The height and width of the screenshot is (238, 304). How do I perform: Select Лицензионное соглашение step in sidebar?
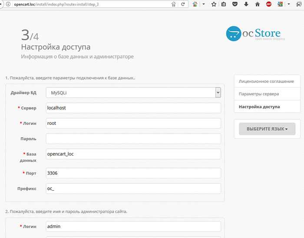267,81
